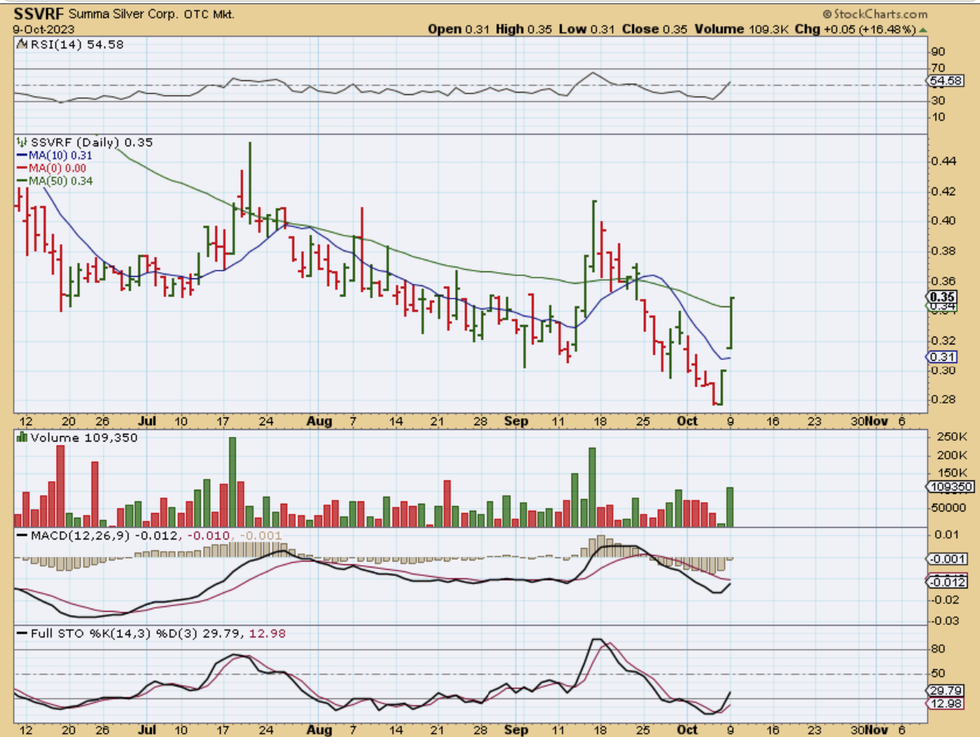980x737 pixels.
Task: Click the -0.001 MACD histogram tag on right
Action: tap(947, 559)
